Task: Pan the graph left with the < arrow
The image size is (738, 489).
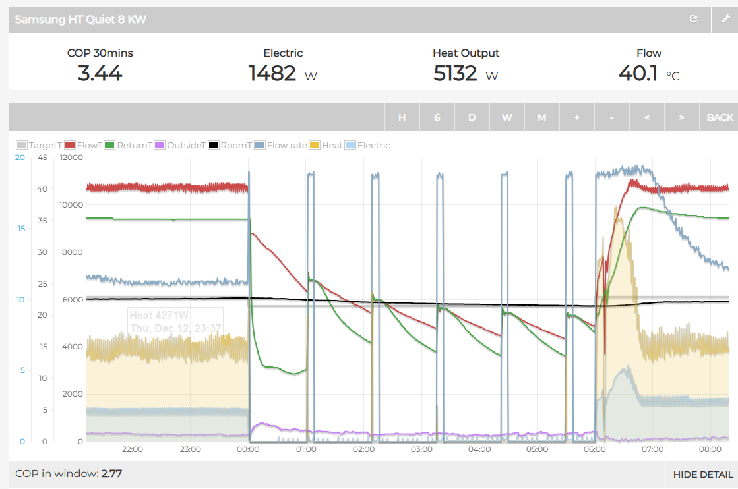Action: click(647, 117)
